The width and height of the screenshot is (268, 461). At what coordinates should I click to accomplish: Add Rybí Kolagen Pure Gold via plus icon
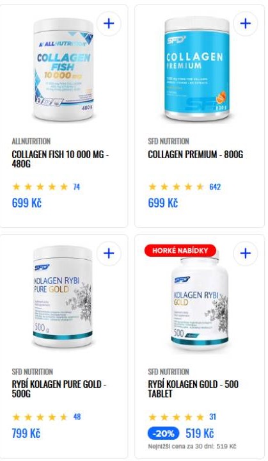tap(109, 253)
